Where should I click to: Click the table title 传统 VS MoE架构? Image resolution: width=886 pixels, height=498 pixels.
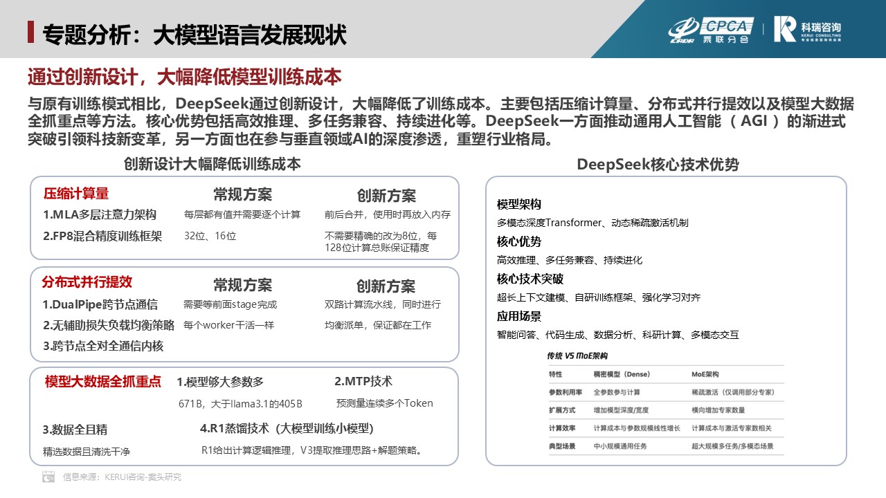577,356
